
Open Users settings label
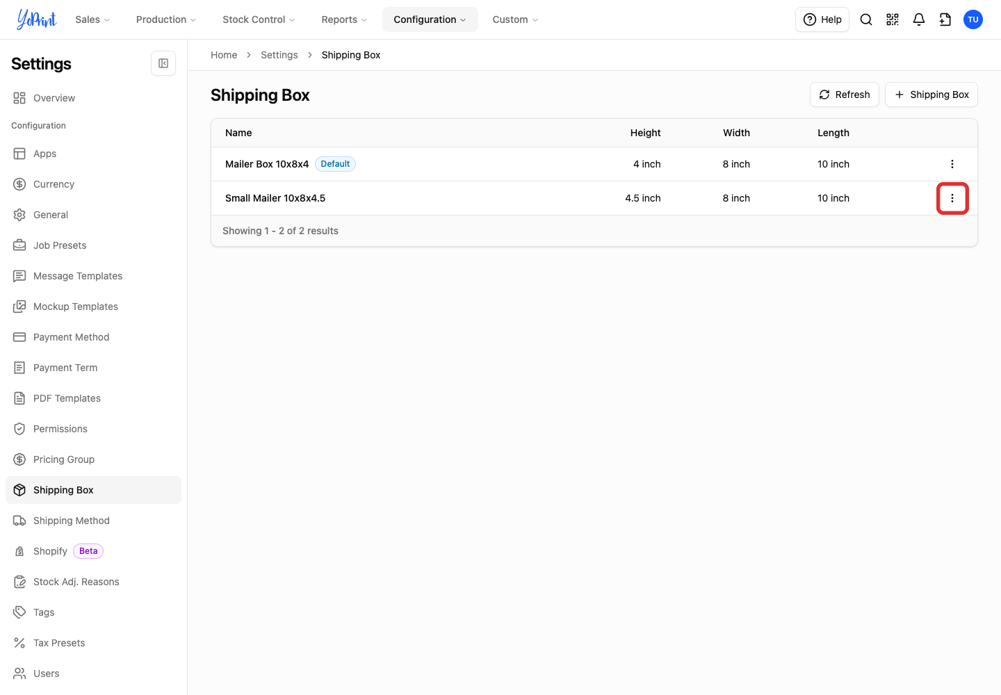47,673
